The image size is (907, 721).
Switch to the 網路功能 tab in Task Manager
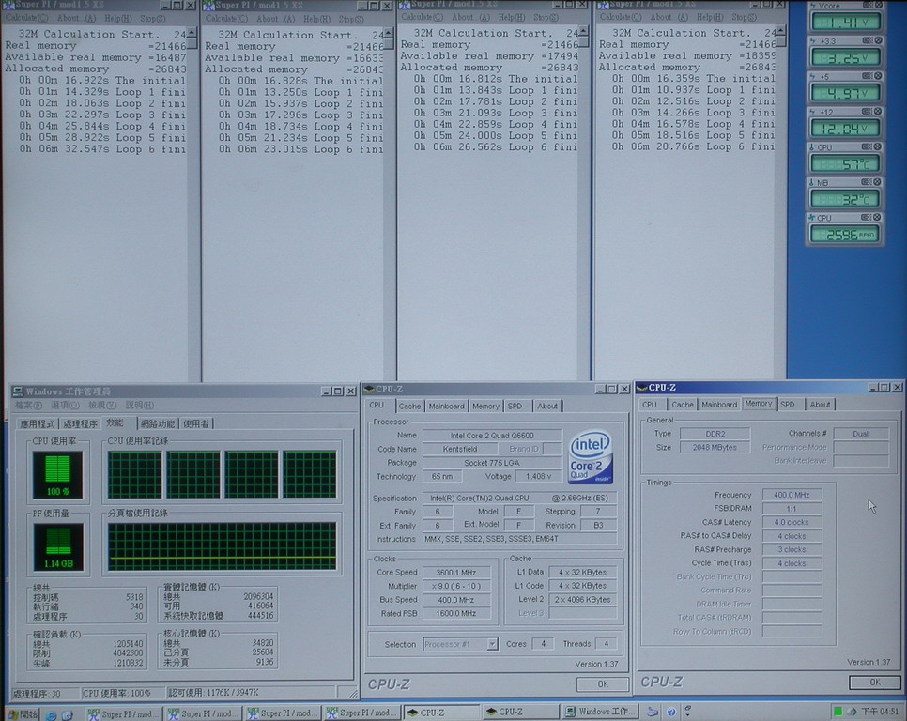pos(158,423)
